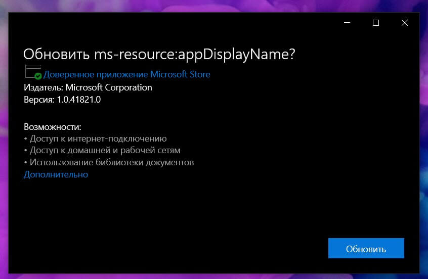Minimize the installer window

click(x=347, y=23)
